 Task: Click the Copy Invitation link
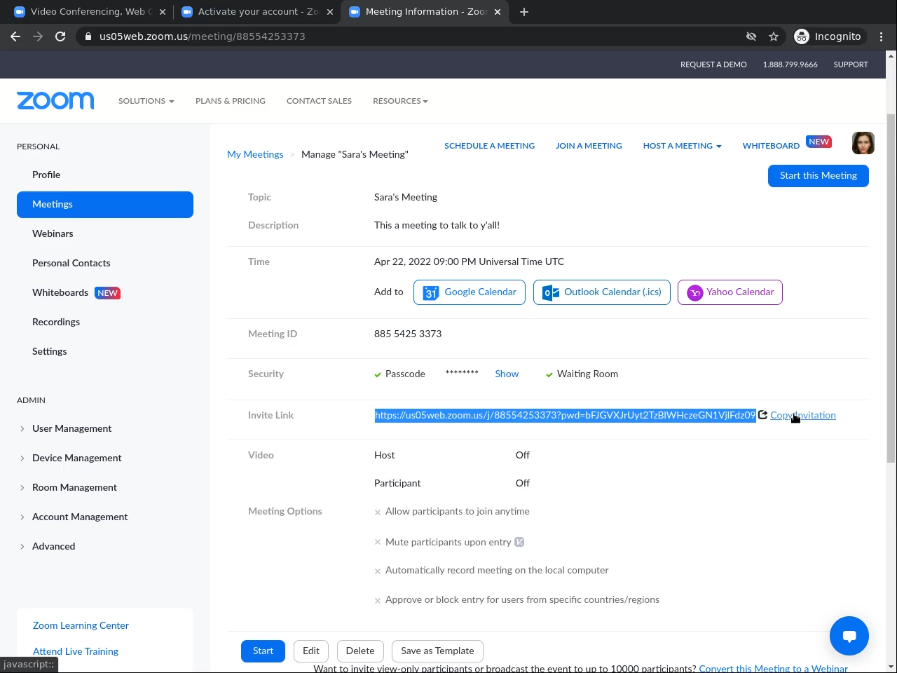point(803,415)
